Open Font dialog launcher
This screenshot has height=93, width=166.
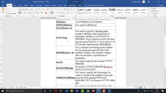[49, 16]
